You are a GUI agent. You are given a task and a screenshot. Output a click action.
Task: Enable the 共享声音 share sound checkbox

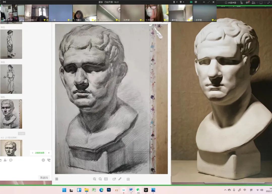[226, 3]
